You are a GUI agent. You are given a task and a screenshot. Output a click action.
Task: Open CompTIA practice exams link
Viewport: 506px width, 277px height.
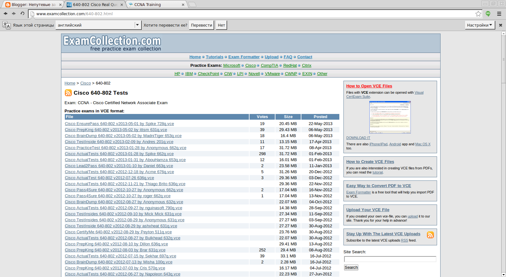[x=269, y=66]
